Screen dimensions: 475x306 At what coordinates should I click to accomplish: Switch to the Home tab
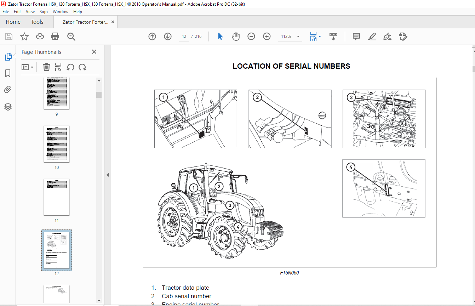click(x=13, y=22)
